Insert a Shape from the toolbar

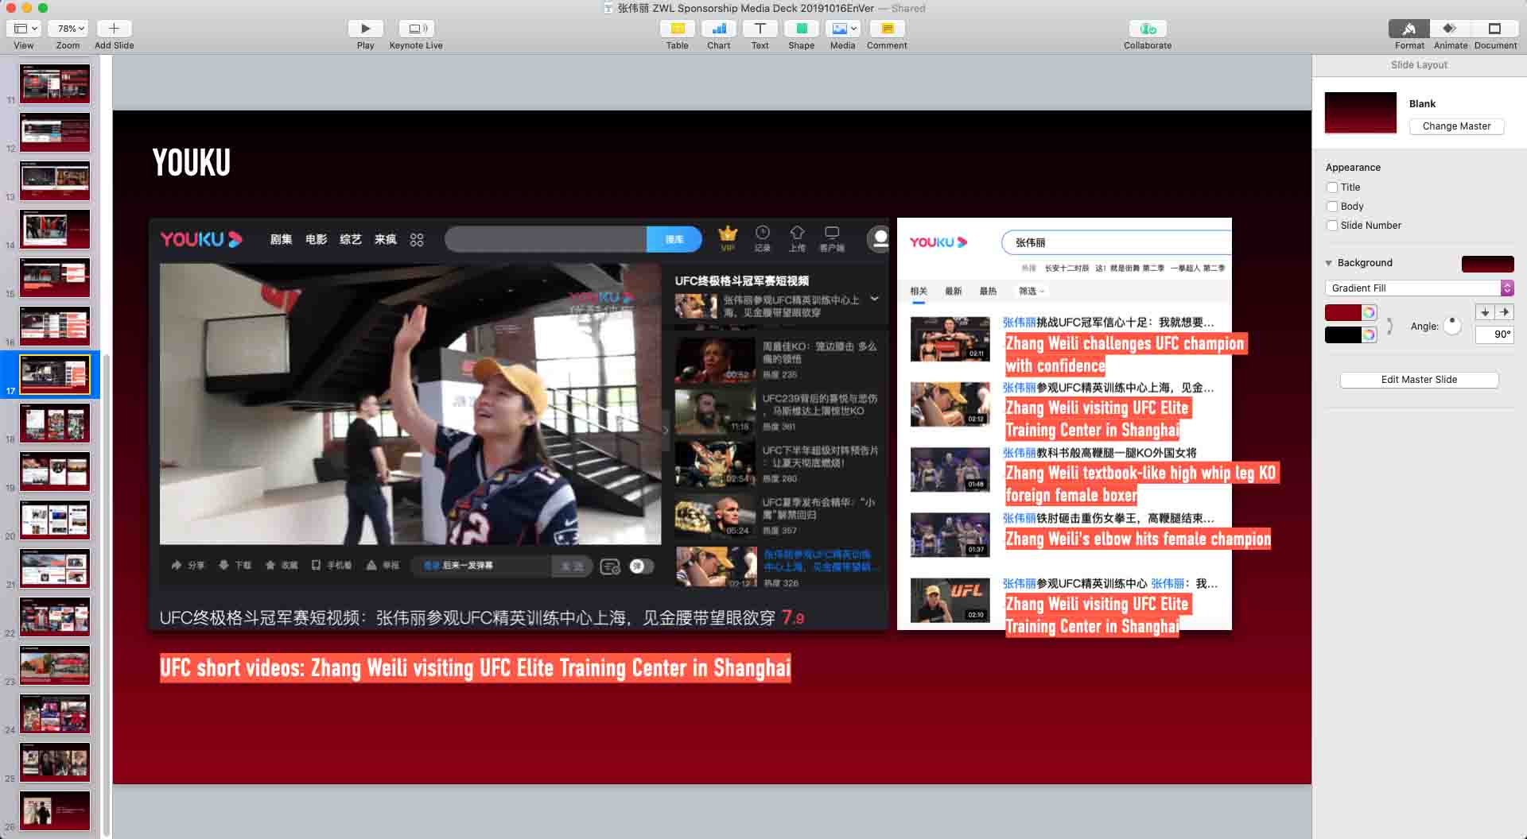801,29
